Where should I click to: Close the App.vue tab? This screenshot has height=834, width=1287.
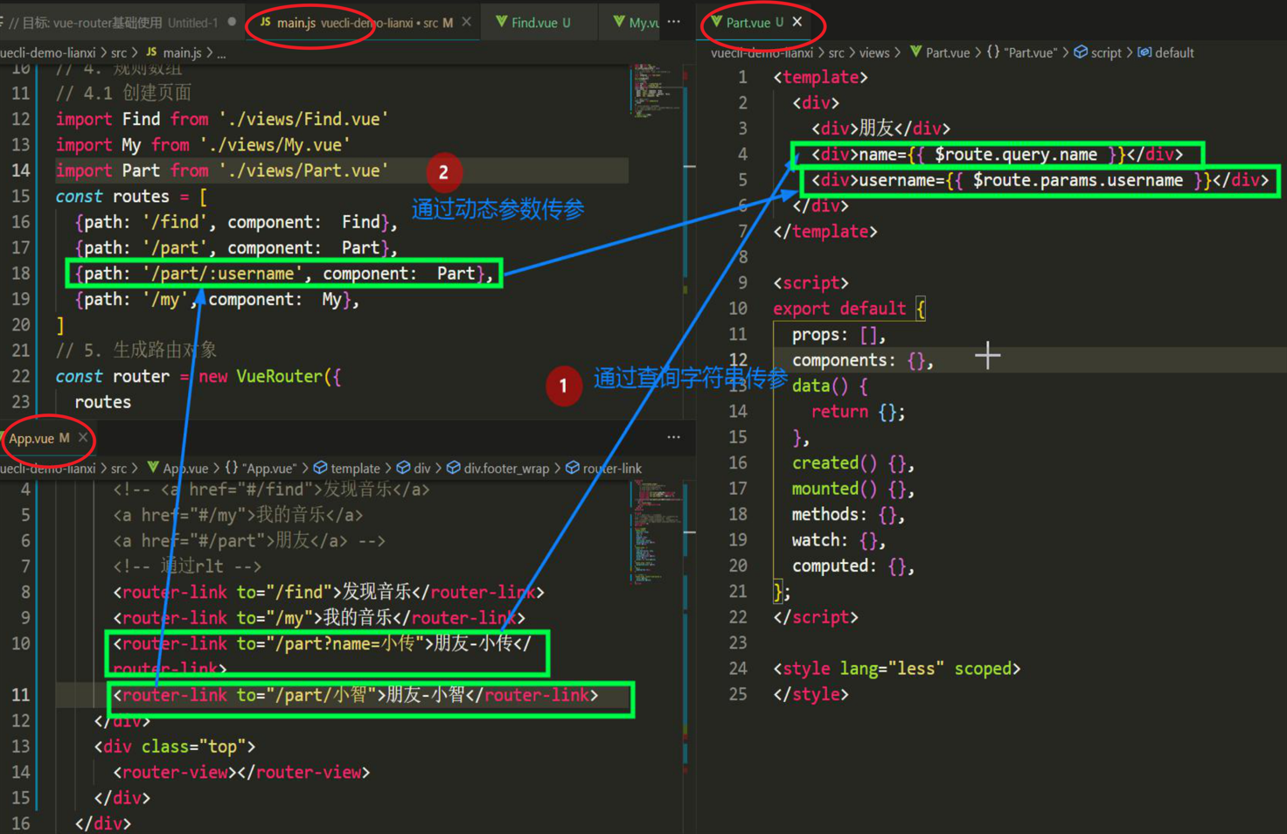coord(83,438)
